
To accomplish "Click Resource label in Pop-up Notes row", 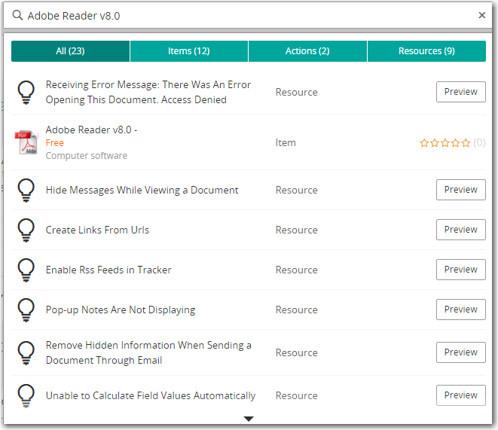I will (296, 310).
